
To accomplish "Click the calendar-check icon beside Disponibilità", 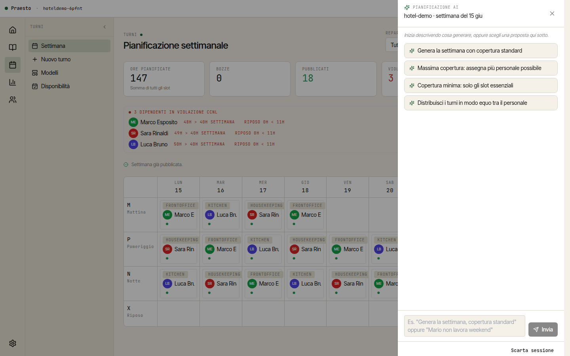I will click(x=35, y=86).
